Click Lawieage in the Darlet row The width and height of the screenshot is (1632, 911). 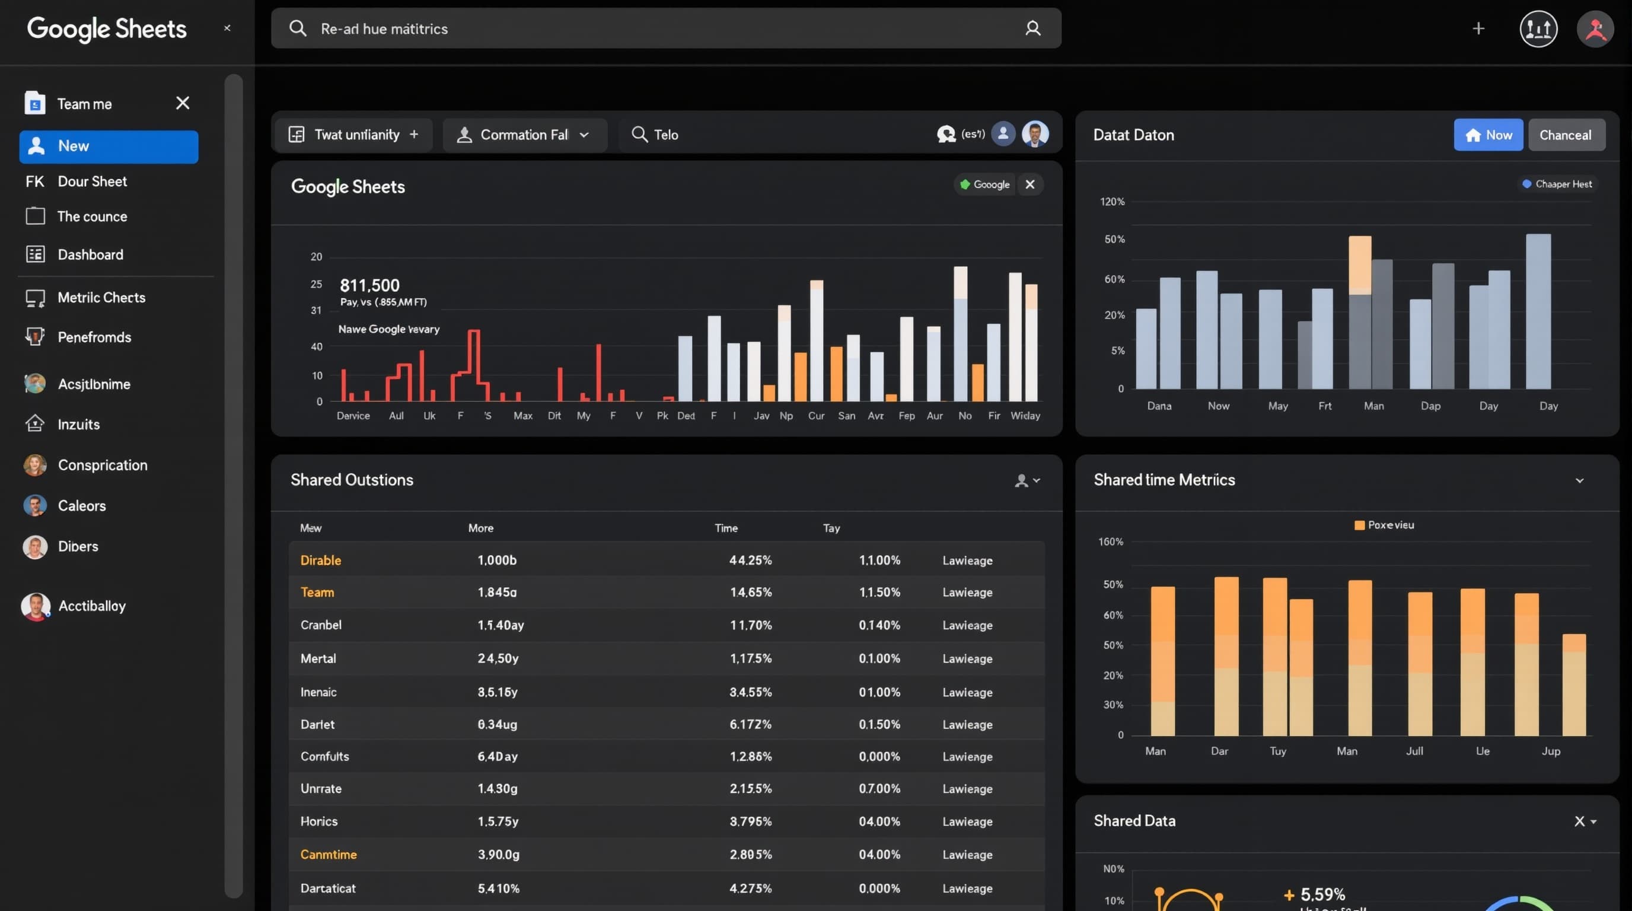pyautogui.click(x=967, y=724)
